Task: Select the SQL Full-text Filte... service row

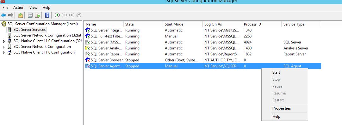Action: 202,36
